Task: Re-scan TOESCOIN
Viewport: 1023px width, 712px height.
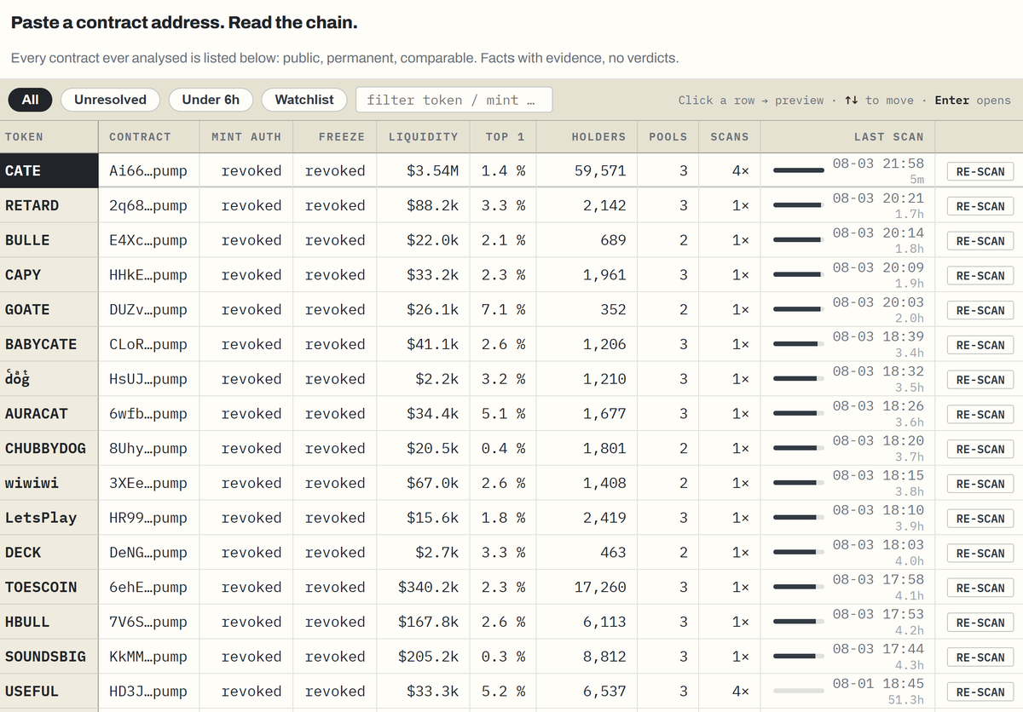Action: coord(980,588)
